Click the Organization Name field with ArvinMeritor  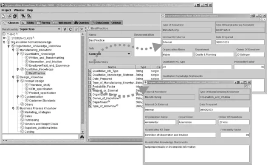coord(160,122)
